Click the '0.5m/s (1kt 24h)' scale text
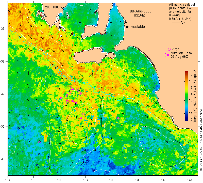The image size is (203, 183). coord(180,19)
